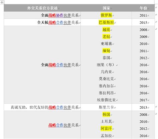Click the year 2016 in the 塞拉利昂 row
158x139 pixels.
coord(143,93)
